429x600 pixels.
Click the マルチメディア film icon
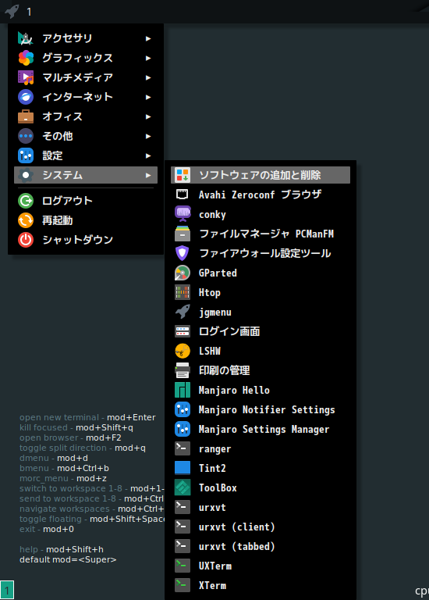tap(26, 77)
